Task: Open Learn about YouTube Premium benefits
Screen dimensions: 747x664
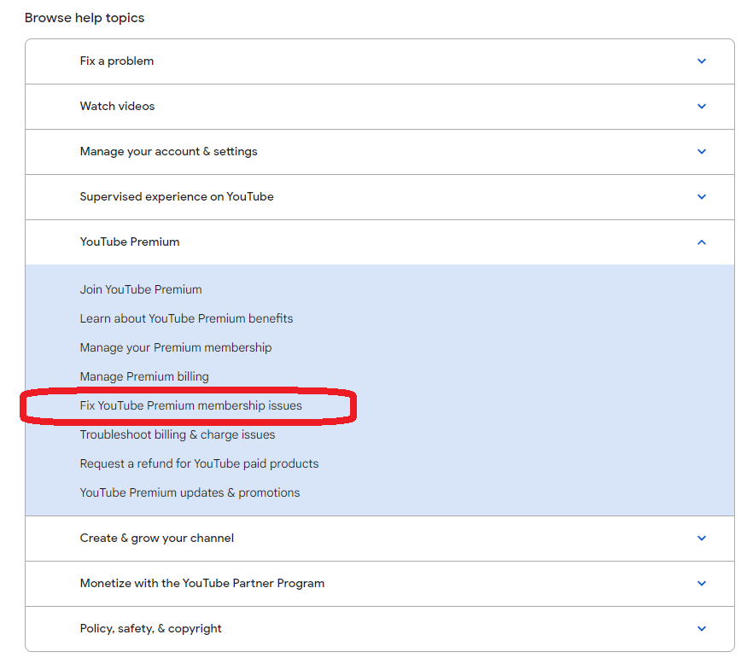Action: click(186, 318)
